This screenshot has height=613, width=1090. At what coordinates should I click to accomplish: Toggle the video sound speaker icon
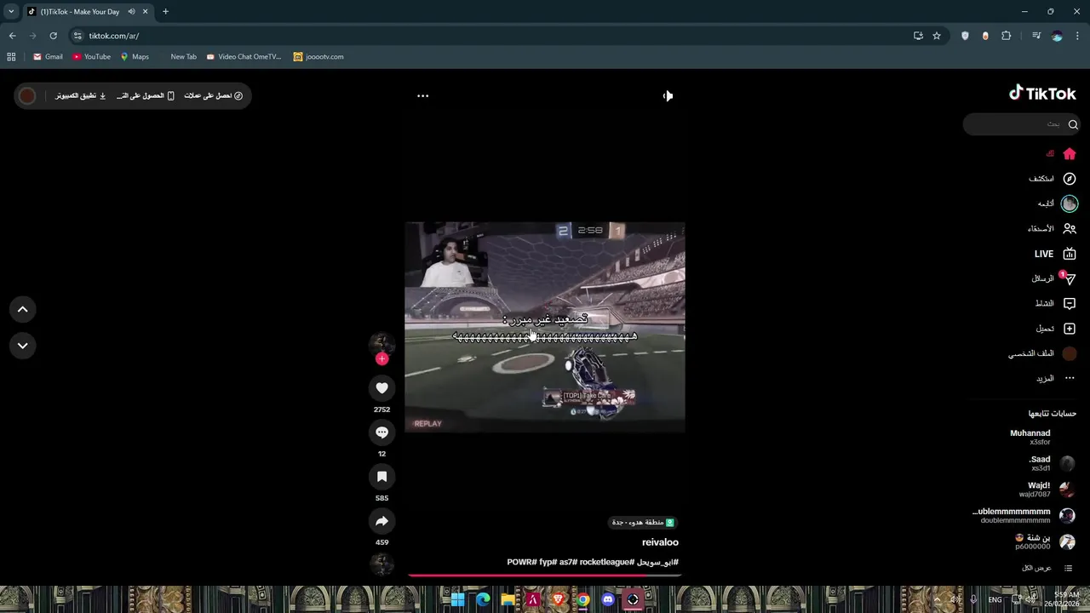click(668, 95)
